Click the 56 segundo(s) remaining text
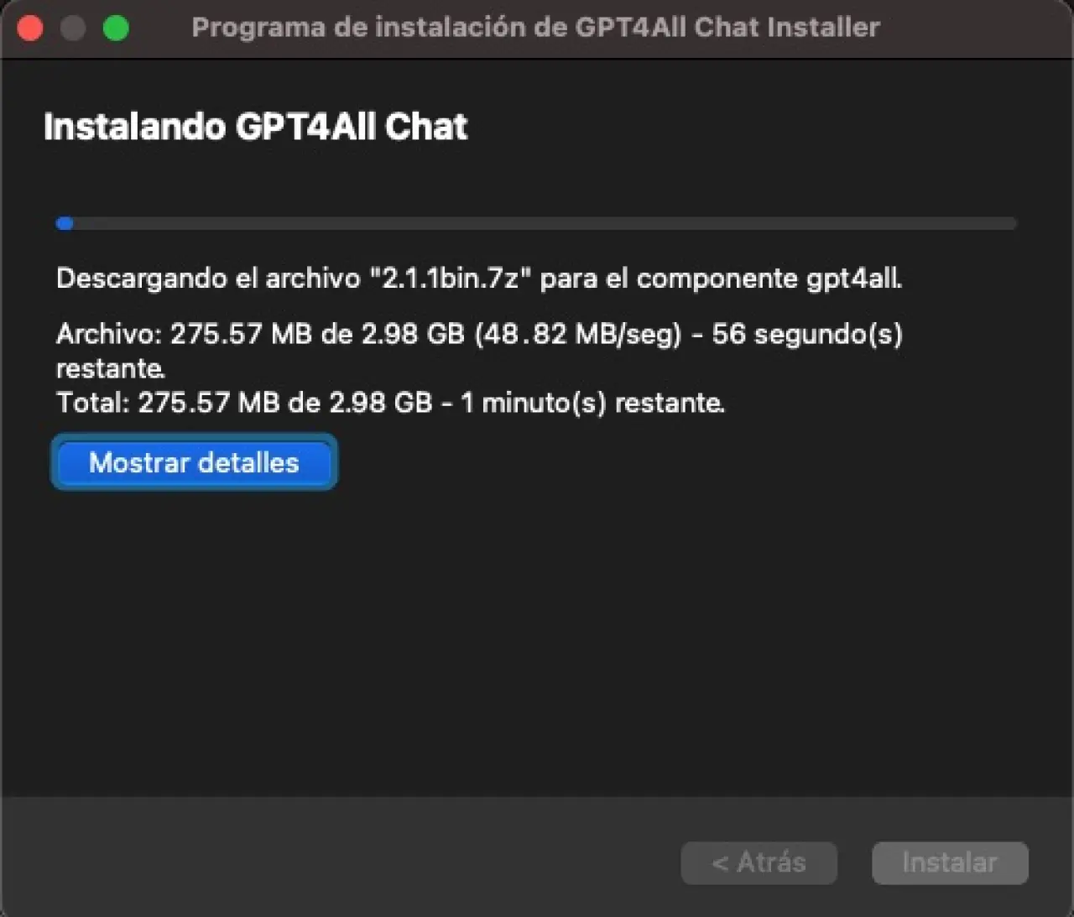Viewport: 1074px width, 917px height. (x=807, y=334)
